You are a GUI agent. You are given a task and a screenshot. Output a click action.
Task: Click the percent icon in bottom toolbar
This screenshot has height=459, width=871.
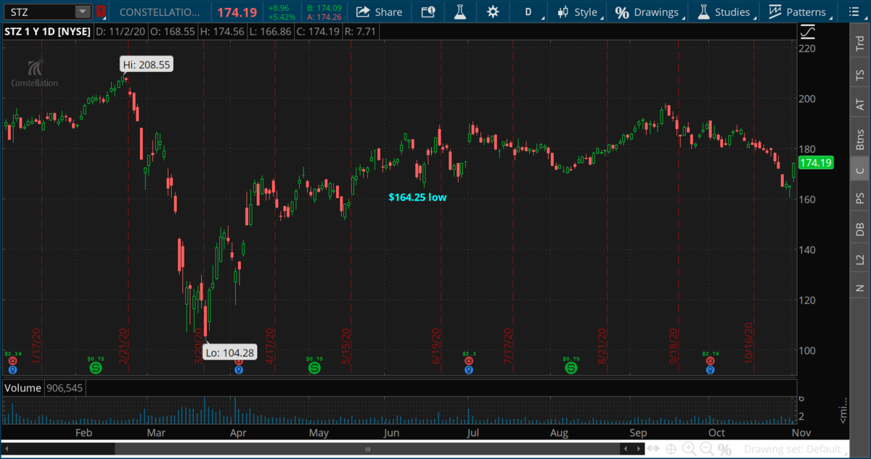click(724, 450)
